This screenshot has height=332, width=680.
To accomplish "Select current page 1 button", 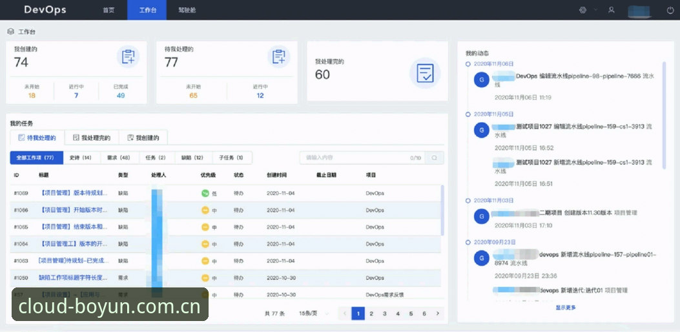I will tap(358, 313).
